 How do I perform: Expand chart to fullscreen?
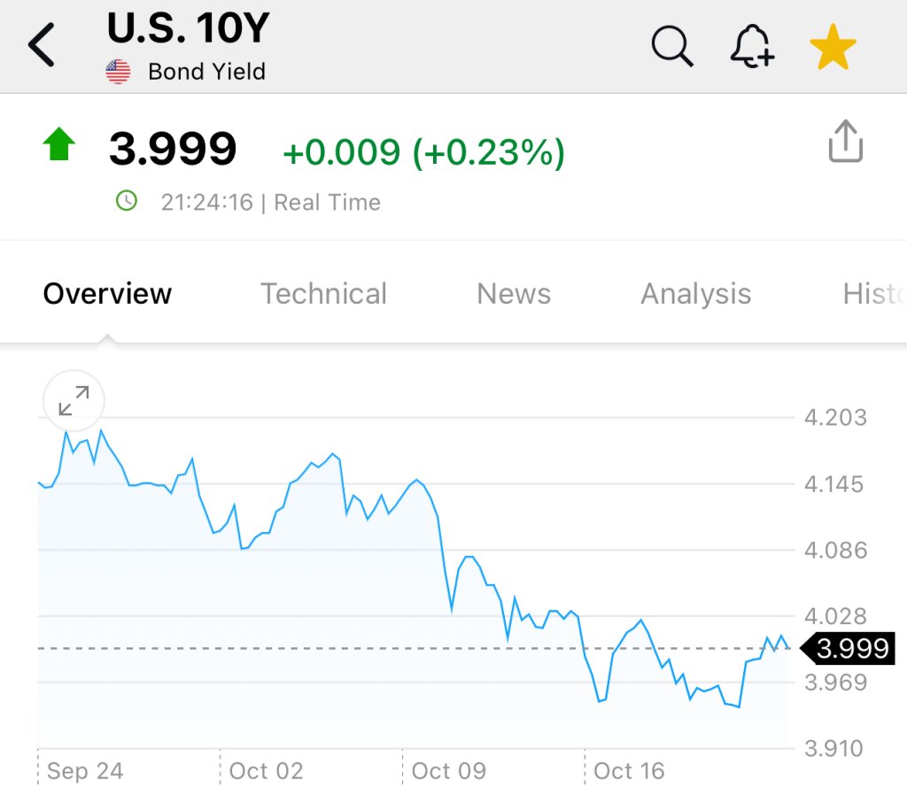pyautogui.click(x=74, y=400)
